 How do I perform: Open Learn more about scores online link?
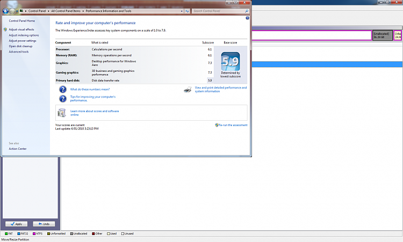pos(95,113)
